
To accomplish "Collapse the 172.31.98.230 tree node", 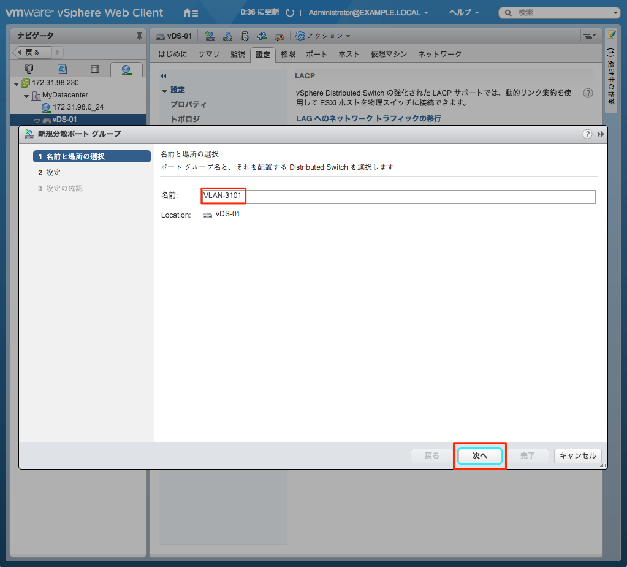I will 16,84.
